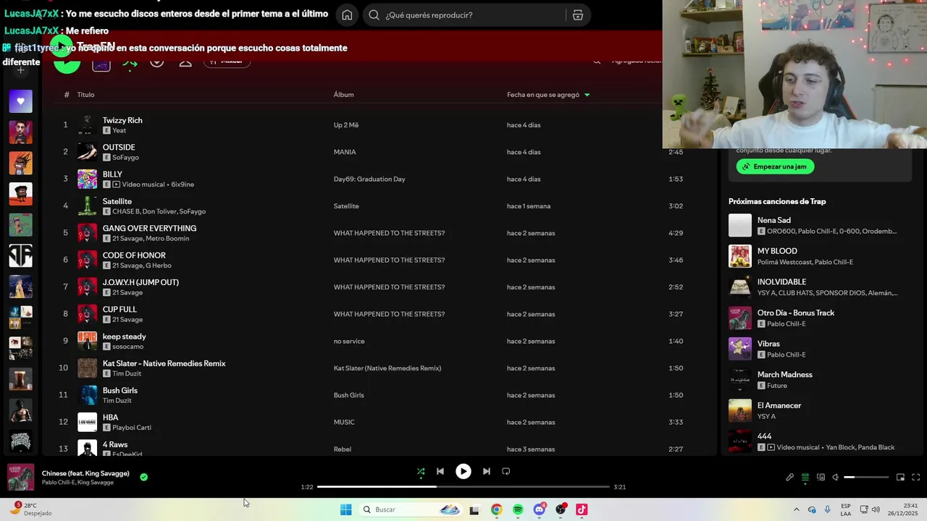The height and width of the screenshot is (521, 927).
Task: Open the sosocamo artist link
Action: (x=127, y=347)
